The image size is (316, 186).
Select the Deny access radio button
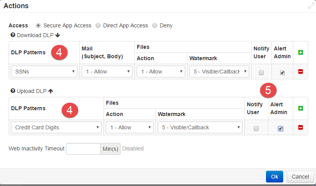pyautogui.click(x=155, y=25)
